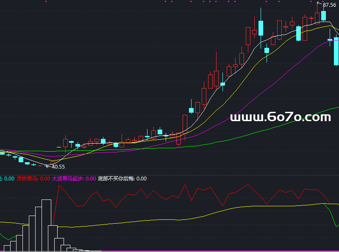This screenshot has width=339, height=252.
Task: Click the magenta baseline at bottom of indicator panel
Action: 212,251
